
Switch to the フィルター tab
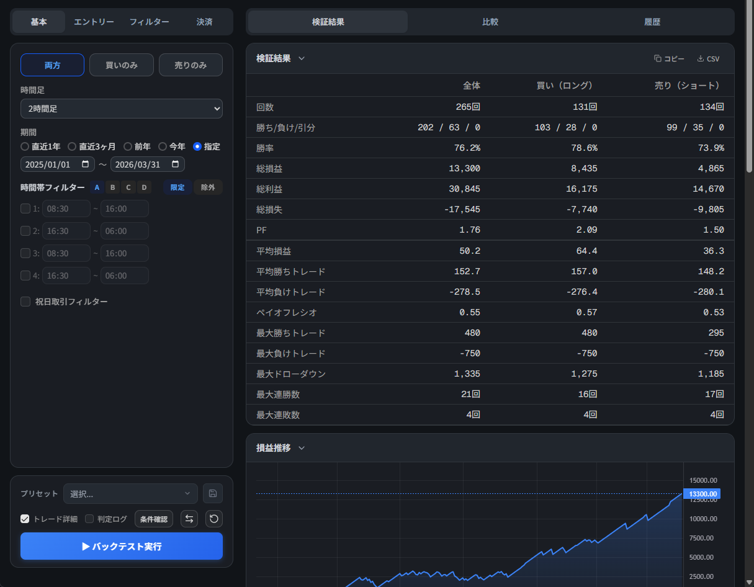[149, 22]
